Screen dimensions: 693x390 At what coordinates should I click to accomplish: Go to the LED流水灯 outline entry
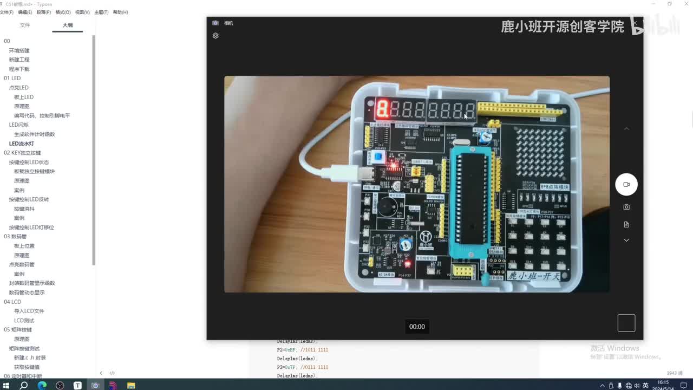point(22,144)
